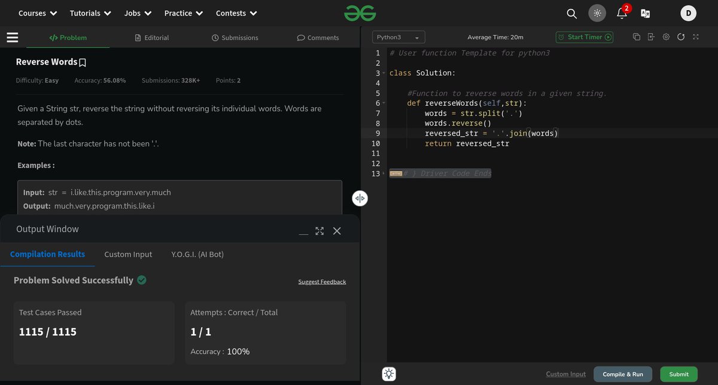Expand the Contests dropdown
This screenshot has height=385, width=718.
pos(236,13)
